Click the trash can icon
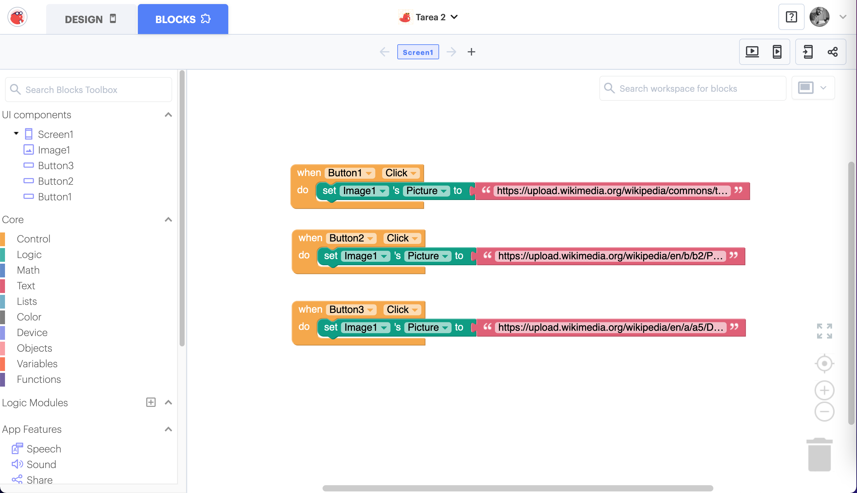This screenshot has height=493, width=857. click(819, 454)
